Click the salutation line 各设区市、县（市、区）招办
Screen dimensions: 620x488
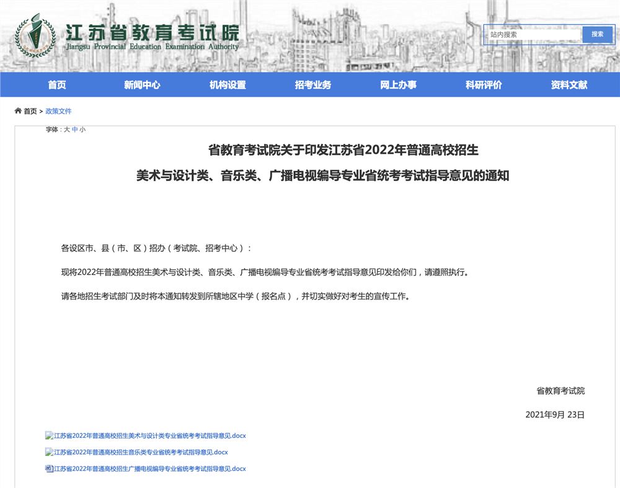pyautogui.click(x=156, y=249)
